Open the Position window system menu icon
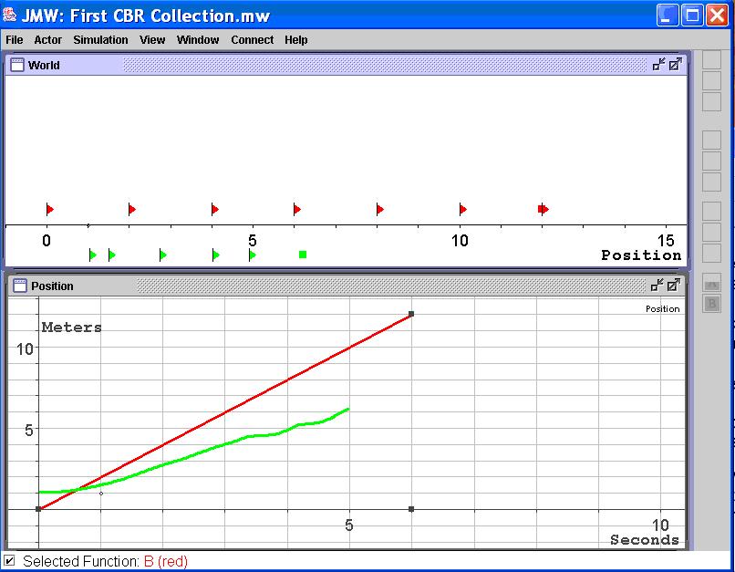 (18, 286)
